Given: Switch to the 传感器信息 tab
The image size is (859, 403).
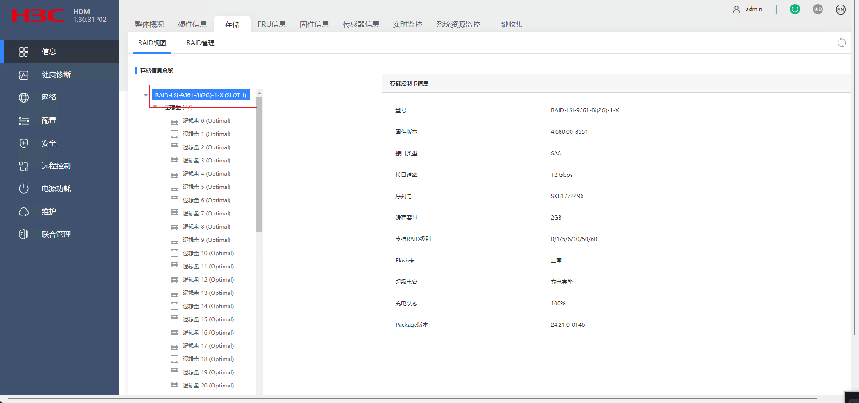Looking at the screenshot, I should [x=361, y=25].
